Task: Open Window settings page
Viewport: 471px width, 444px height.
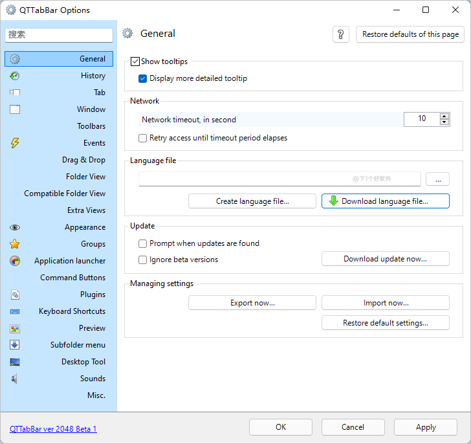Action: [59, 109]
